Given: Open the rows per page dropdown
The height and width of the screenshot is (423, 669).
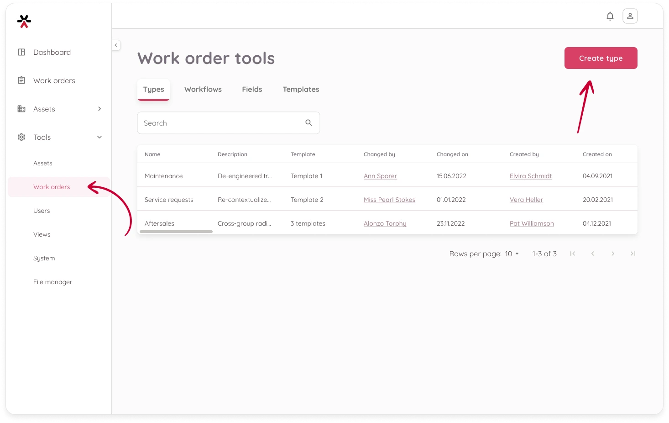Looking at the screenshot, I should coord(512,254).
